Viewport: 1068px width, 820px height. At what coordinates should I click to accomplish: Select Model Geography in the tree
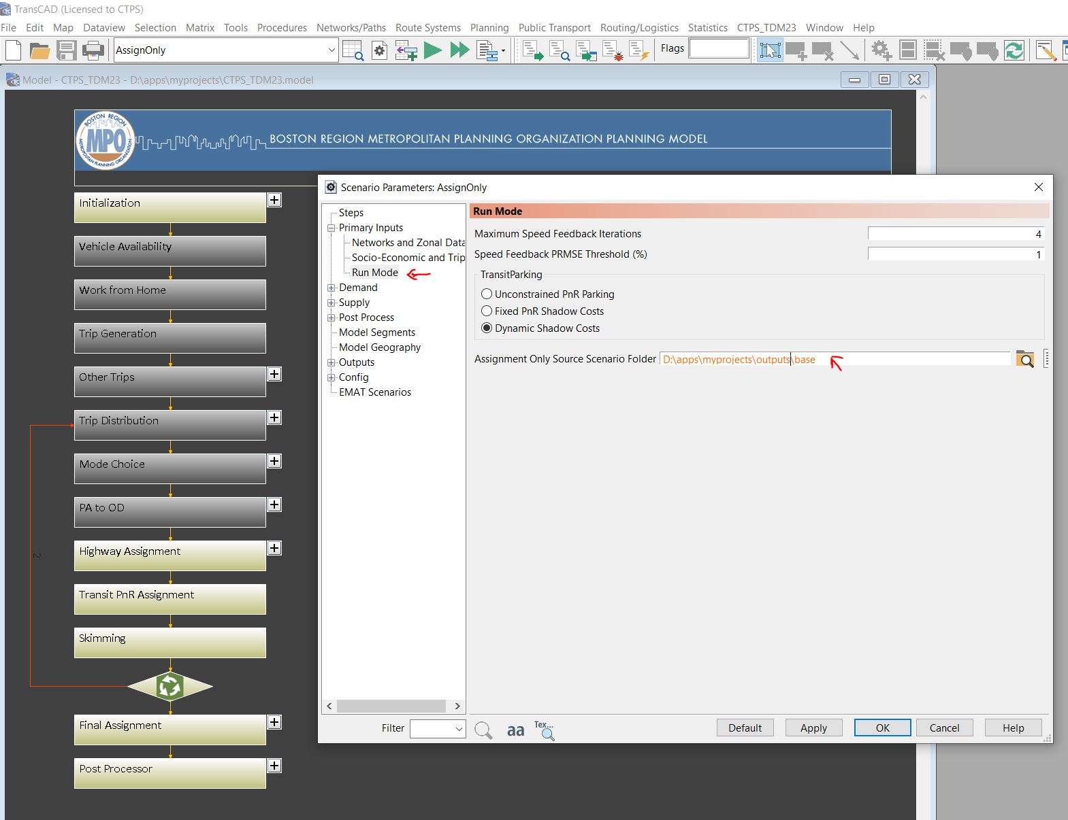380,347
